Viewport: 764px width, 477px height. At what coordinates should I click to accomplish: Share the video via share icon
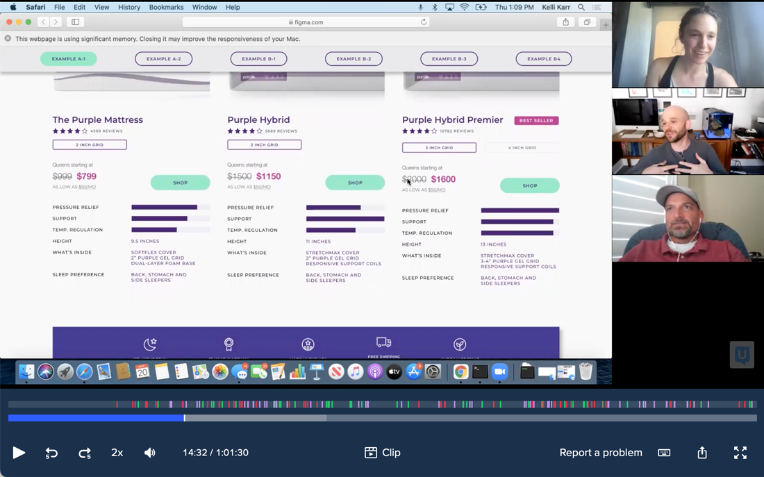[702, 453]
